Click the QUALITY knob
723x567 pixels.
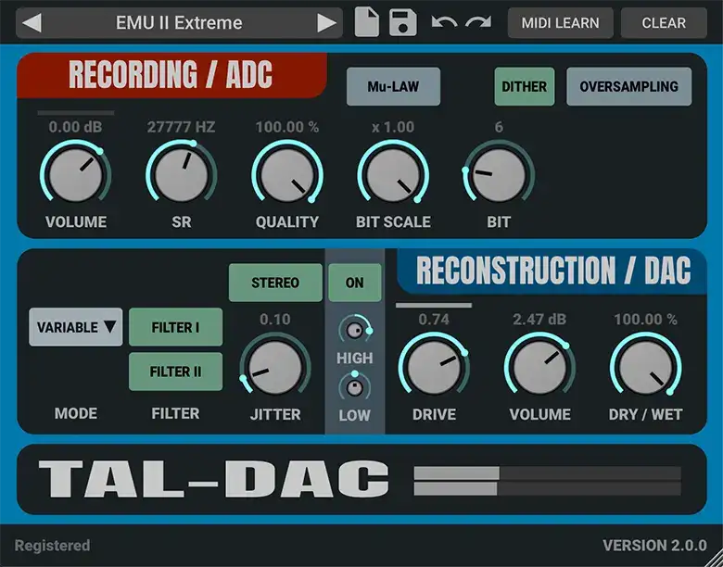(286, 175)
